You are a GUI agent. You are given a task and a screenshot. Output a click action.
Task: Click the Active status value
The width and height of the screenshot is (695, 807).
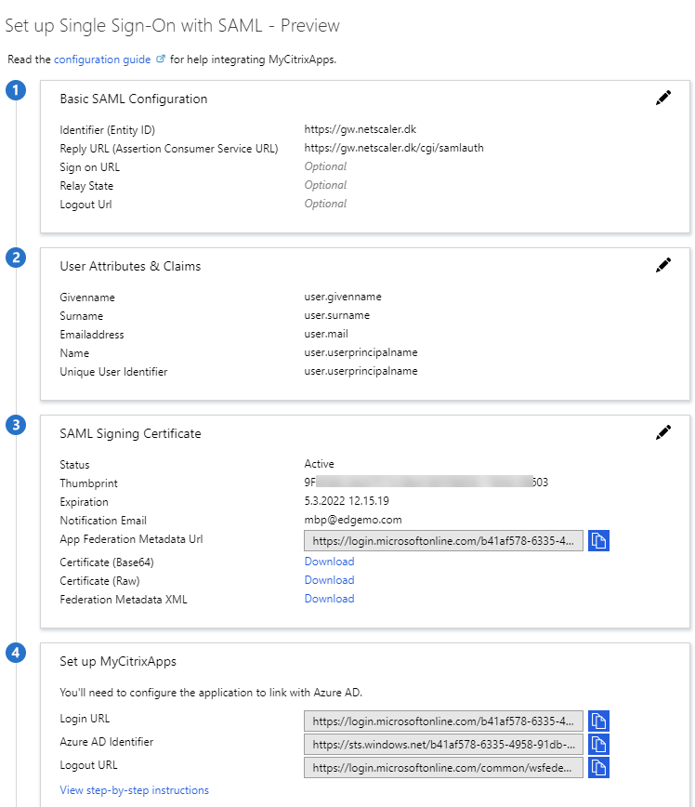click(319, 464)
